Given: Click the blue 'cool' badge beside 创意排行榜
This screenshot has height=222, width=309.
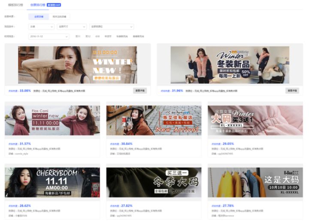Looking at the screenshot, I should click(x=54, y=5).
